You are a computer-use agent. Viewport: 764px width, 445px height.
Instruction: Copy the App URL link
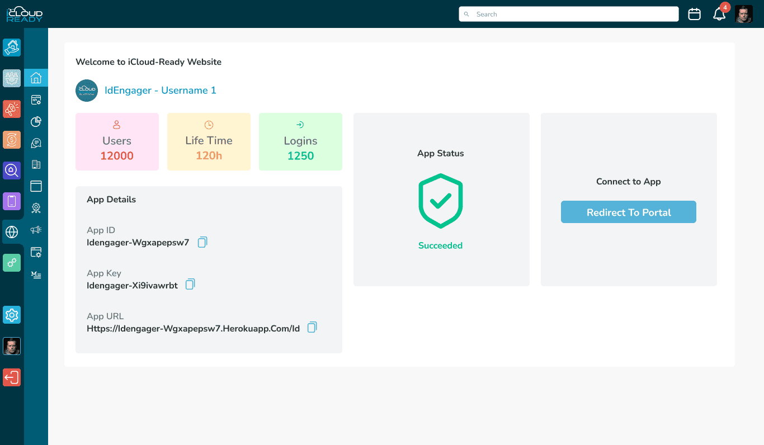312,327
